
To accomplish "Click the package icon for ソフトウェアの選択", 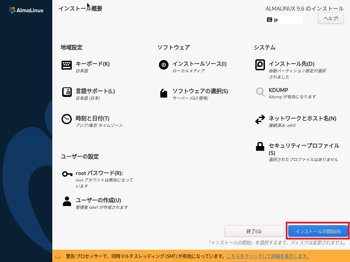I will (x=164, y=93).
